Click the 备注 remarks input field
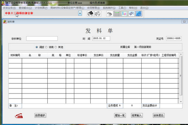 point(64,106)
